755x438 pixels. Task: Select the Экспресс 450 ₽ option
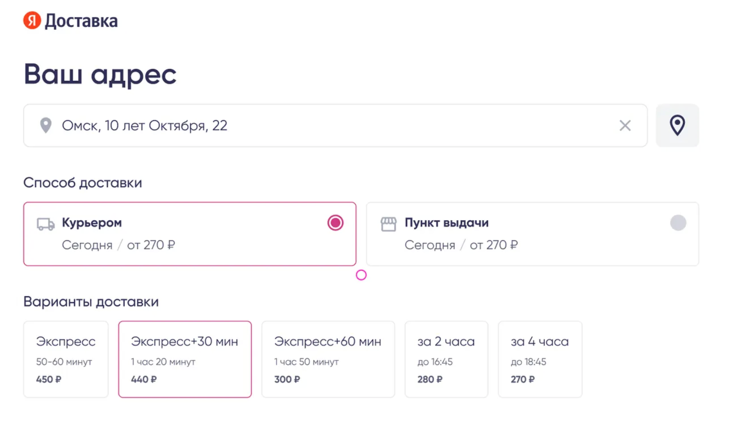click(x=66, y=359)
